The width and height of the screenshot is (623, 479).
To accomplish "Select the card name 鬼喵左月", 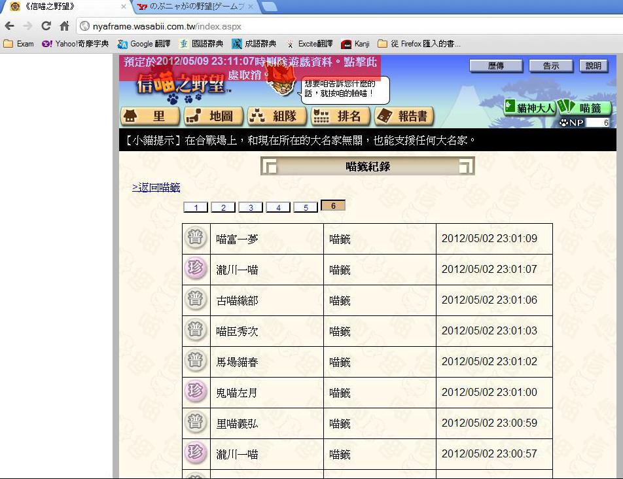I will pyautogui.click(x=237, y=393).
